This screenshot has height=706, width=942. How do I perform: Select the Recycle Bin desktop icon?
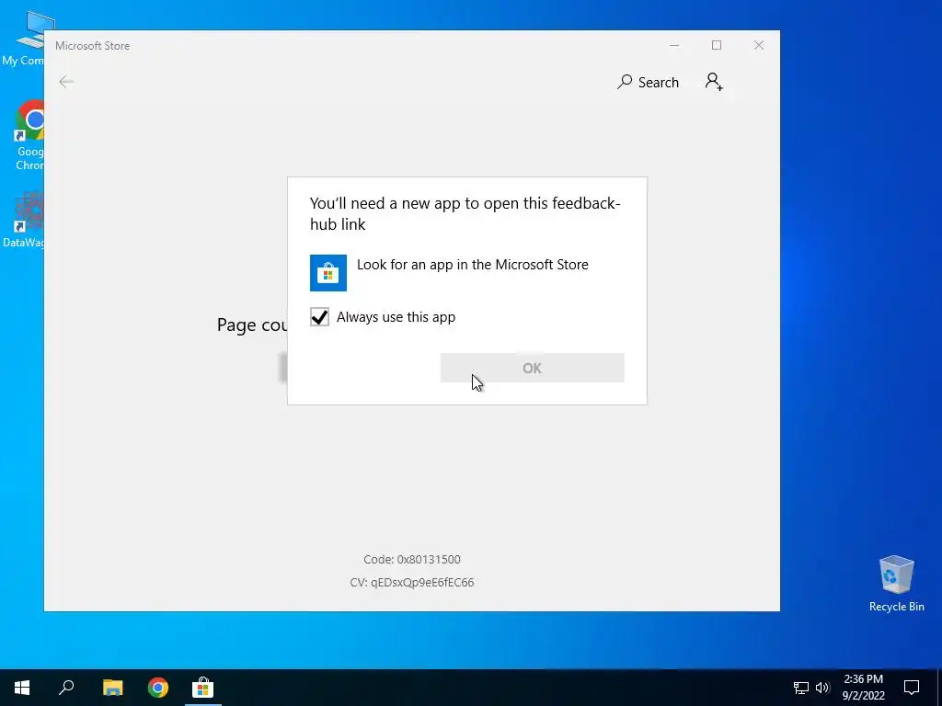(x=896, y=584)
